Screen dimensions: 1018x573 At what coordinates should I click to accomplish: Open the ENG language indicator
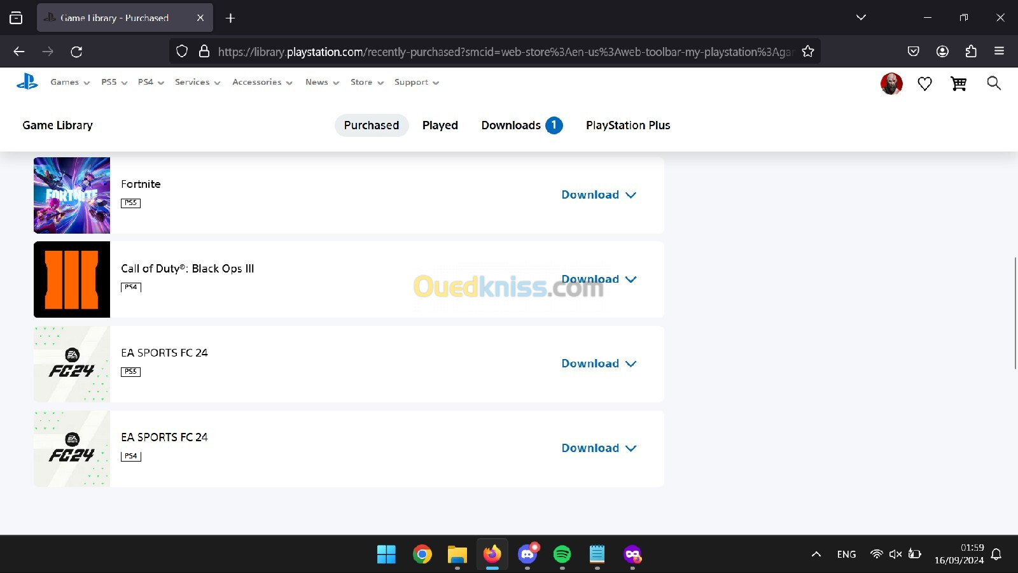pos(846,555)
